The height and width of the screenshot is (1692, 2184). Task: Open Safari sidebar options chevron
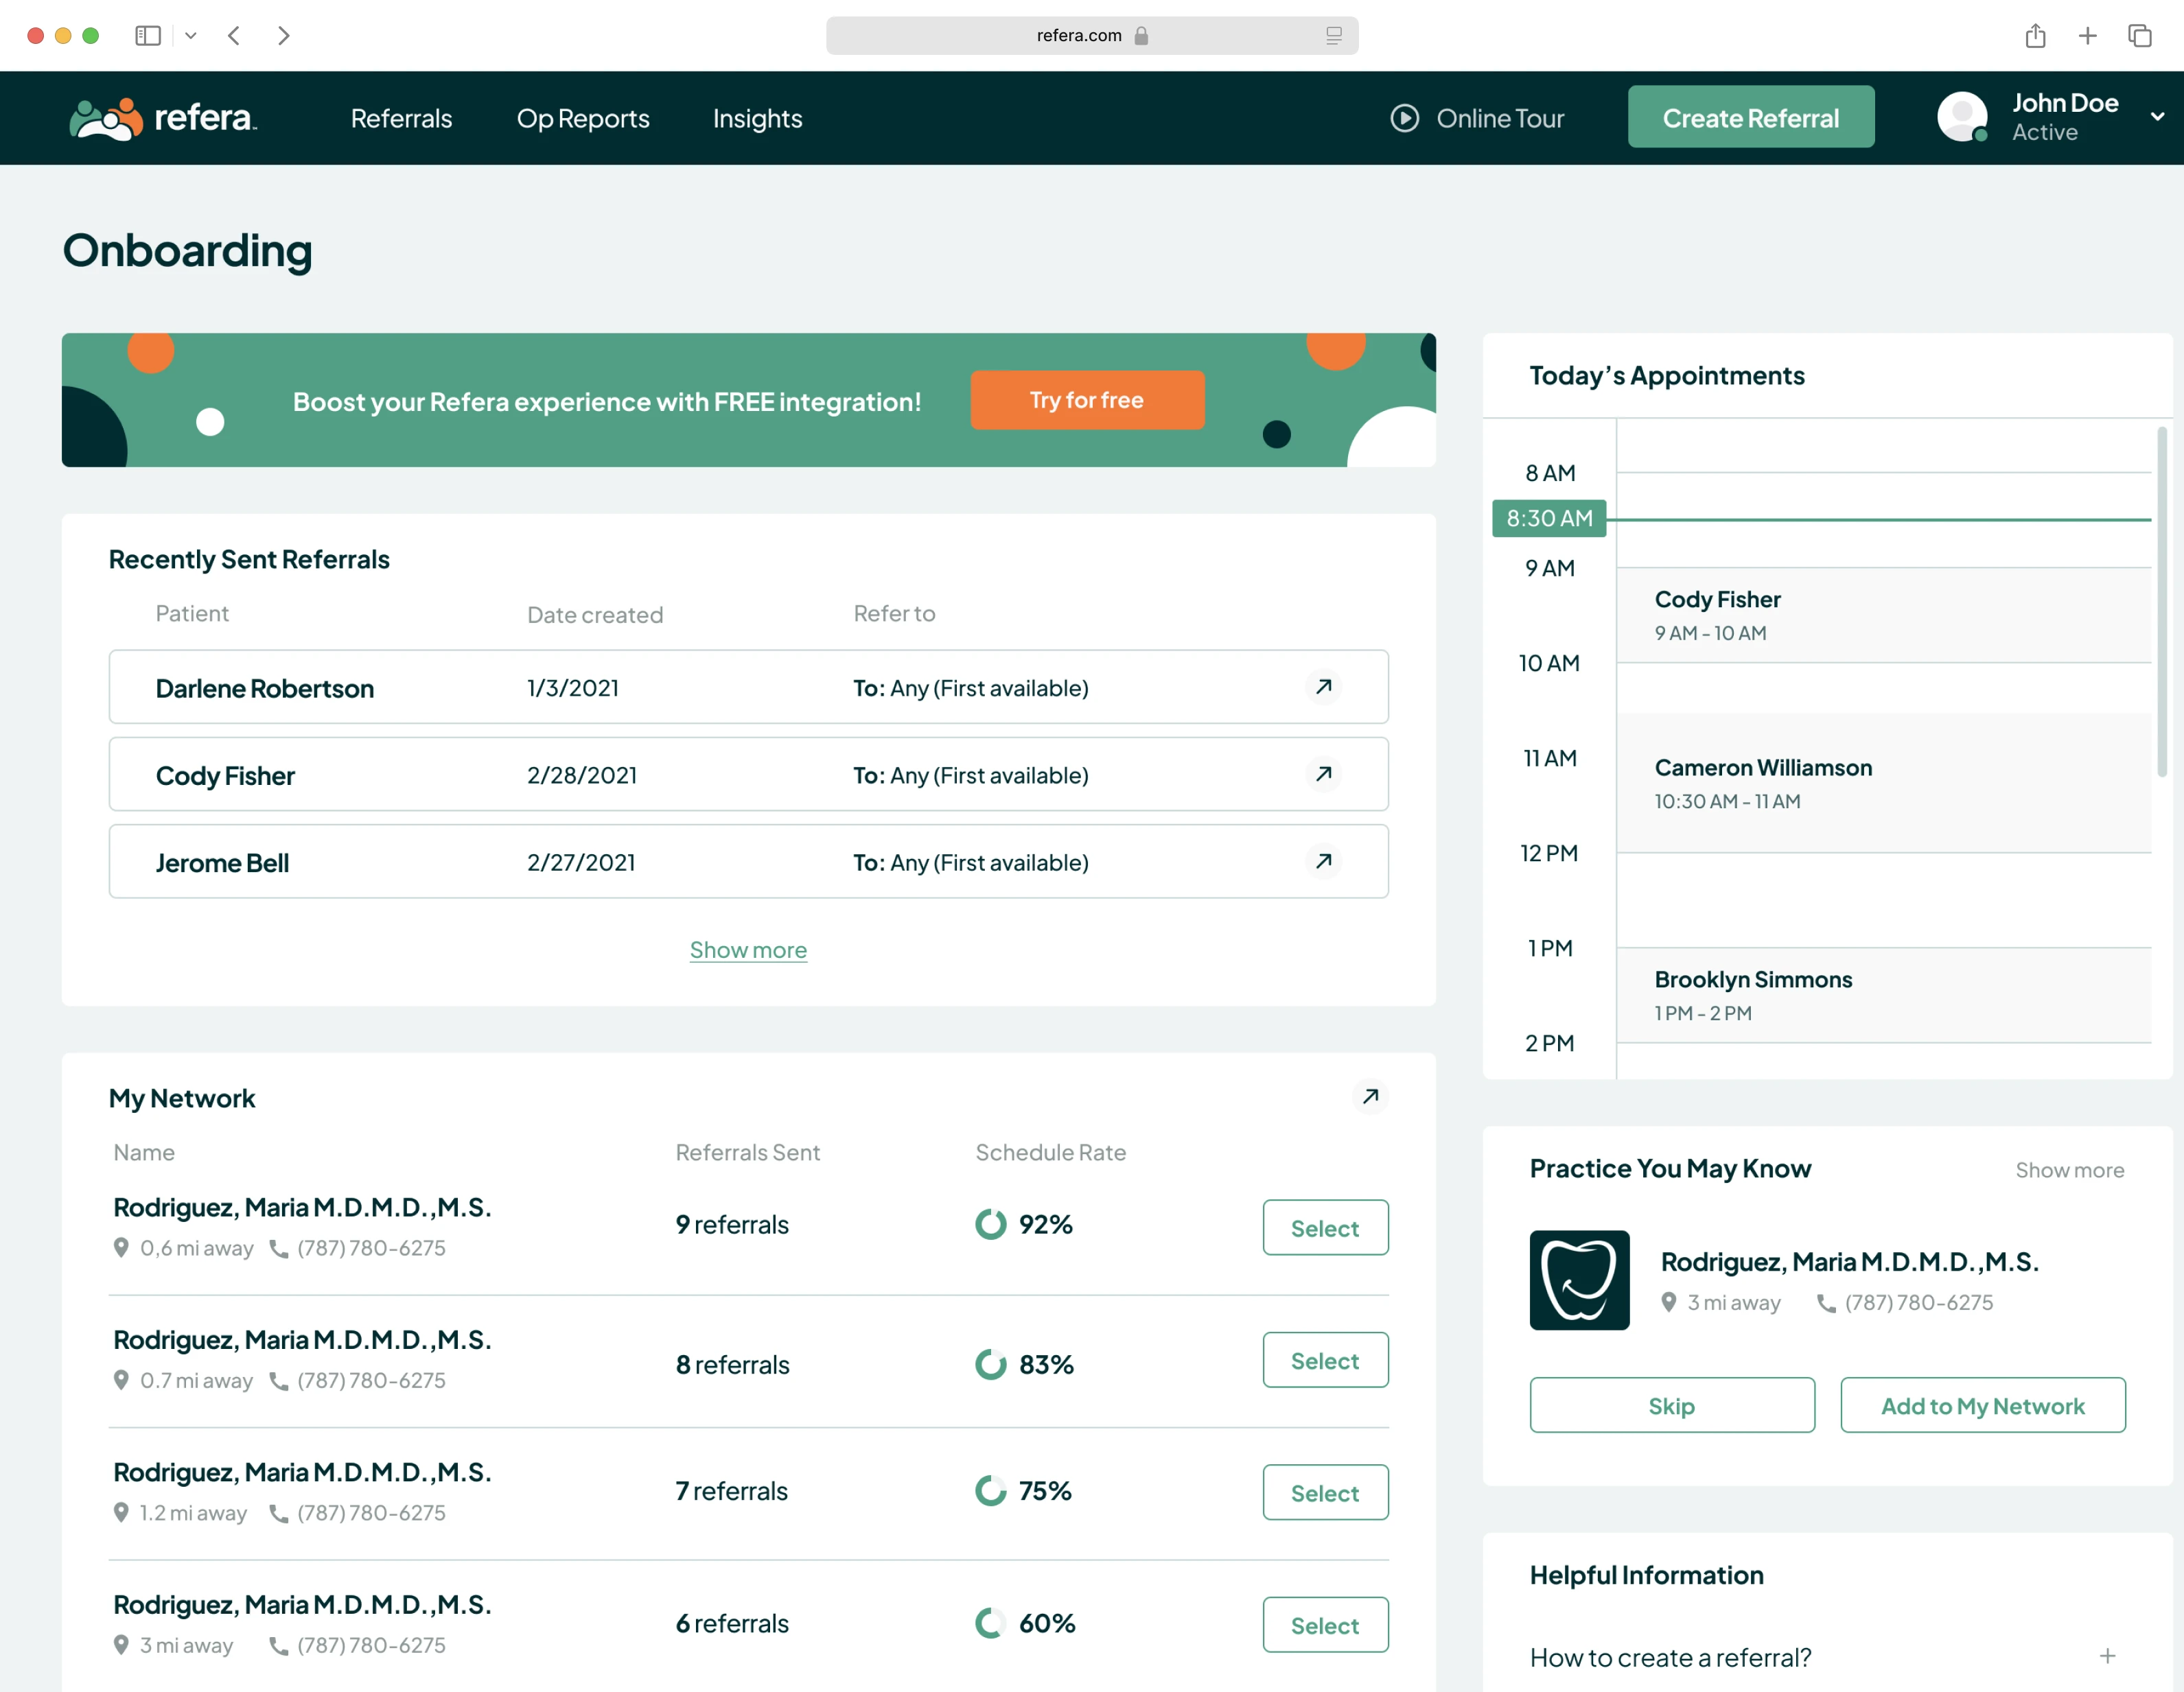[x=190, y=36]
